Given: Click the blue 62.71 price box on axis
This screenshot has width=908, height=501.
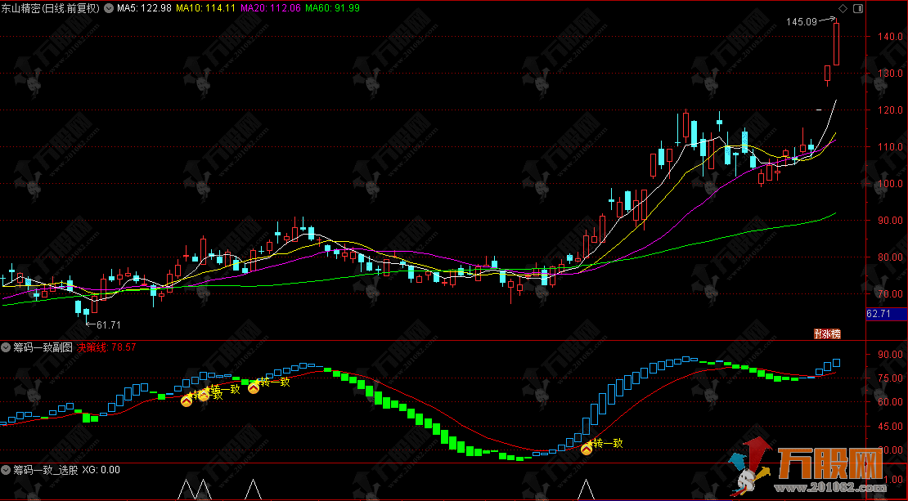Looking at the screenshot, I should [x=886, y=314].
